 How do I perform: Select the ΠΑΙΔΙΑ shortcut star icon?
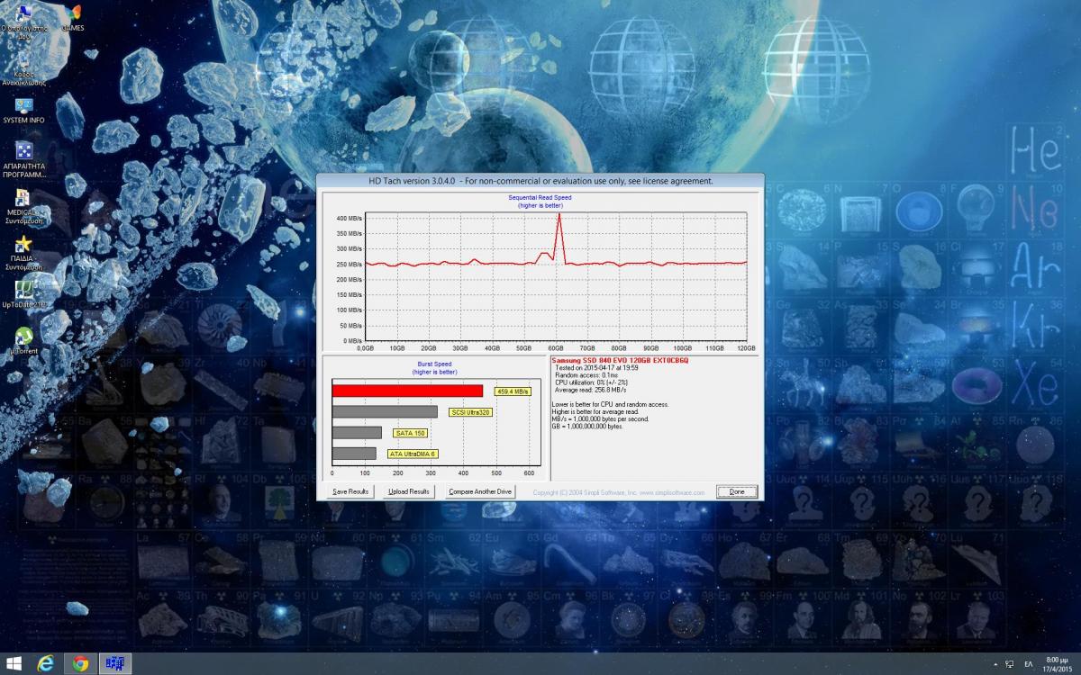(x=23, y=253)
